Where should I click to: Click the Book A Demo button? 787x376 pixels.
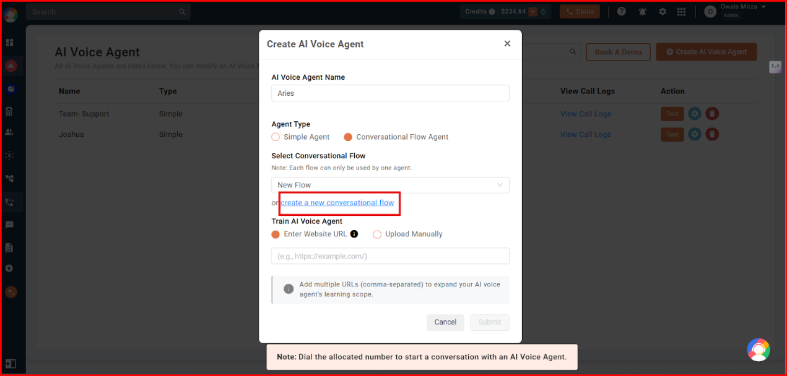tap(618, 52)
